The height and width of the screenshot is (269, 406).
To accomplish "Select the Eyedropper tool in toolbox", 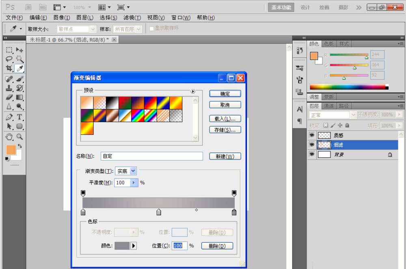I will point(19,68).
